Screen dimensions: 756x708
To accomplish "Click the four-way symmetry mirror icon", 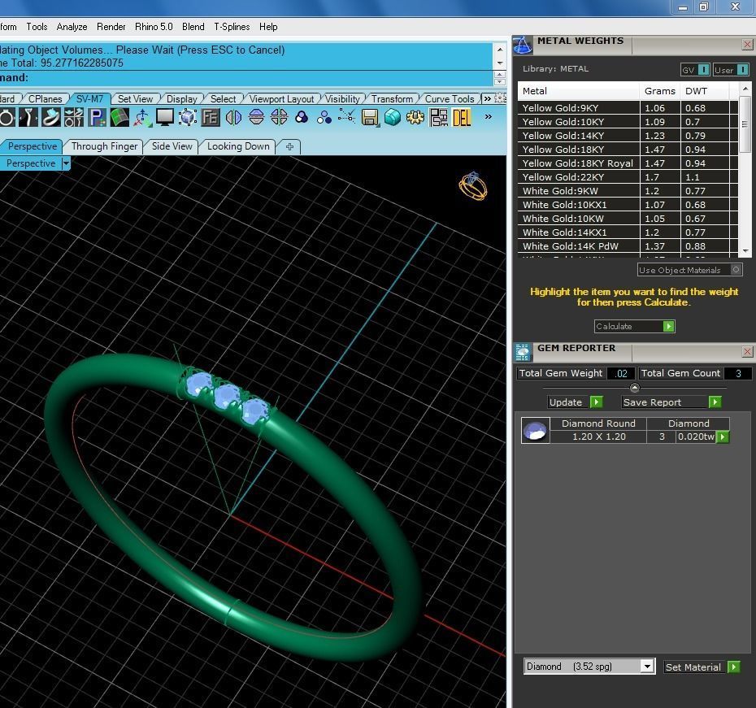I will [x=279, y=117].
